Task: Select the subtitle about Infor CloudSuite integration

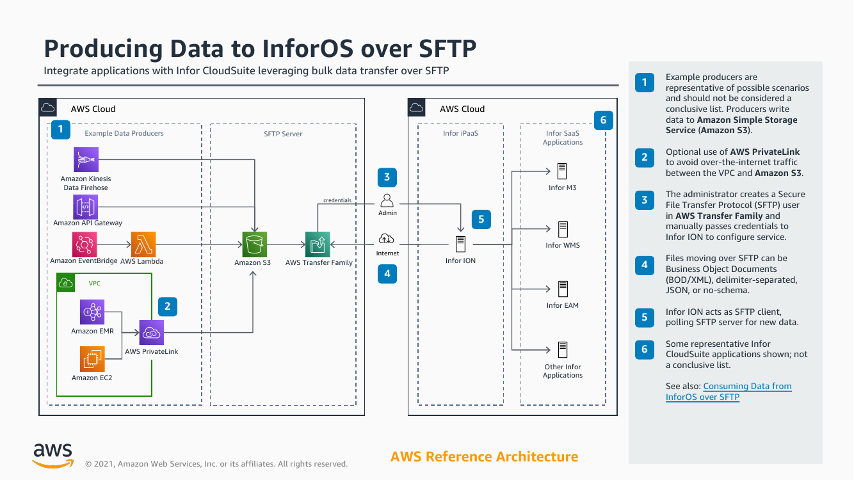Action: [x=246, y=70]
